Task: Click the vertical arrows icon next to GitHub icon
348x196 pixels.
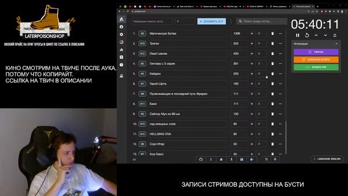Action: coord(211,160)
